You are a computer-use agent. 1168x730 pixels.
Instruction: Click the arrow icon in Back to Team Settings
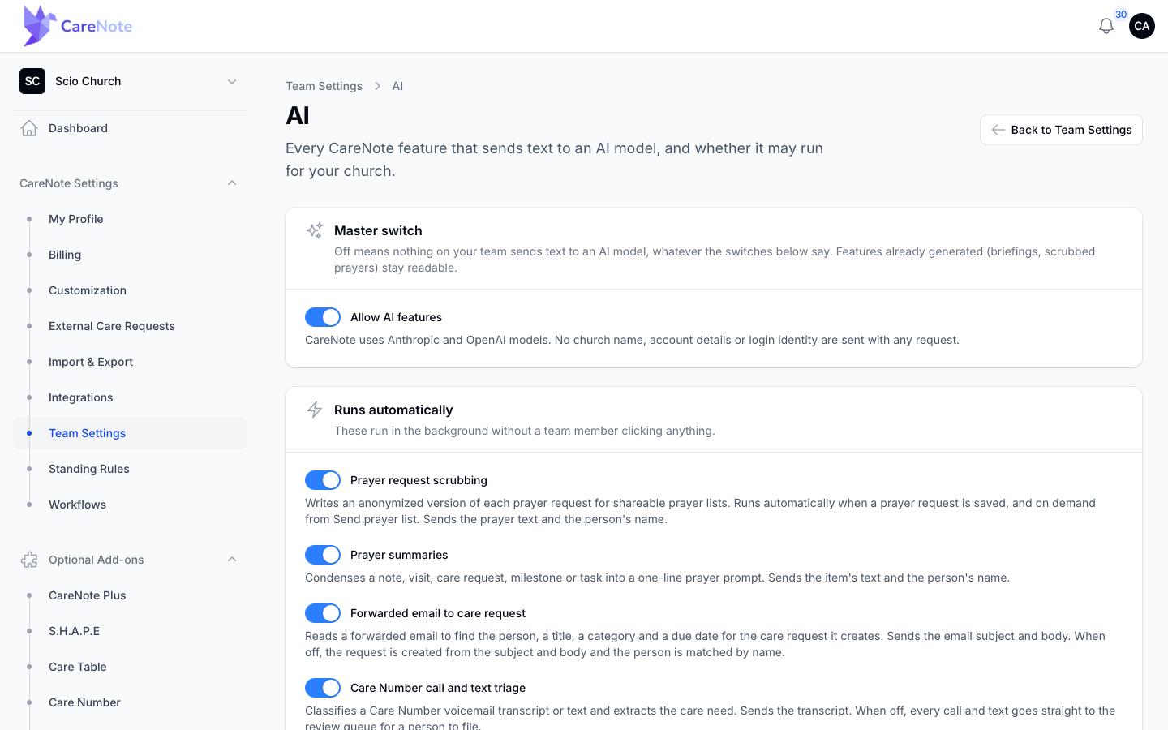click(x=998, y=130)
